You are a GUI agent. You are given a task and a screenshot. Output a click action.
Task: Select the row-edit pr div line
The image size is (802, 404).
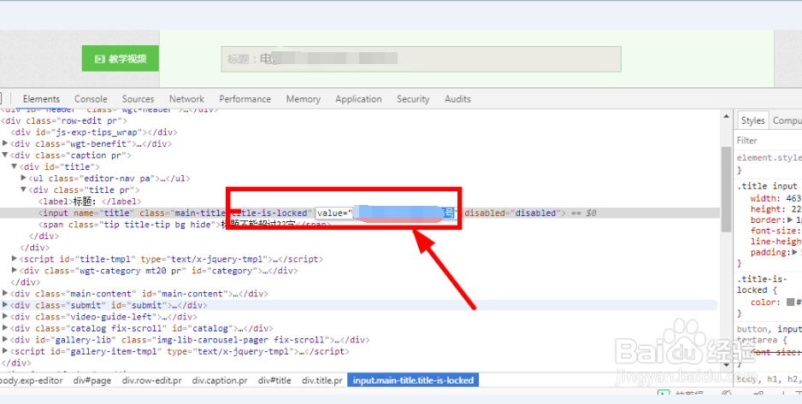tap(64, 121)
